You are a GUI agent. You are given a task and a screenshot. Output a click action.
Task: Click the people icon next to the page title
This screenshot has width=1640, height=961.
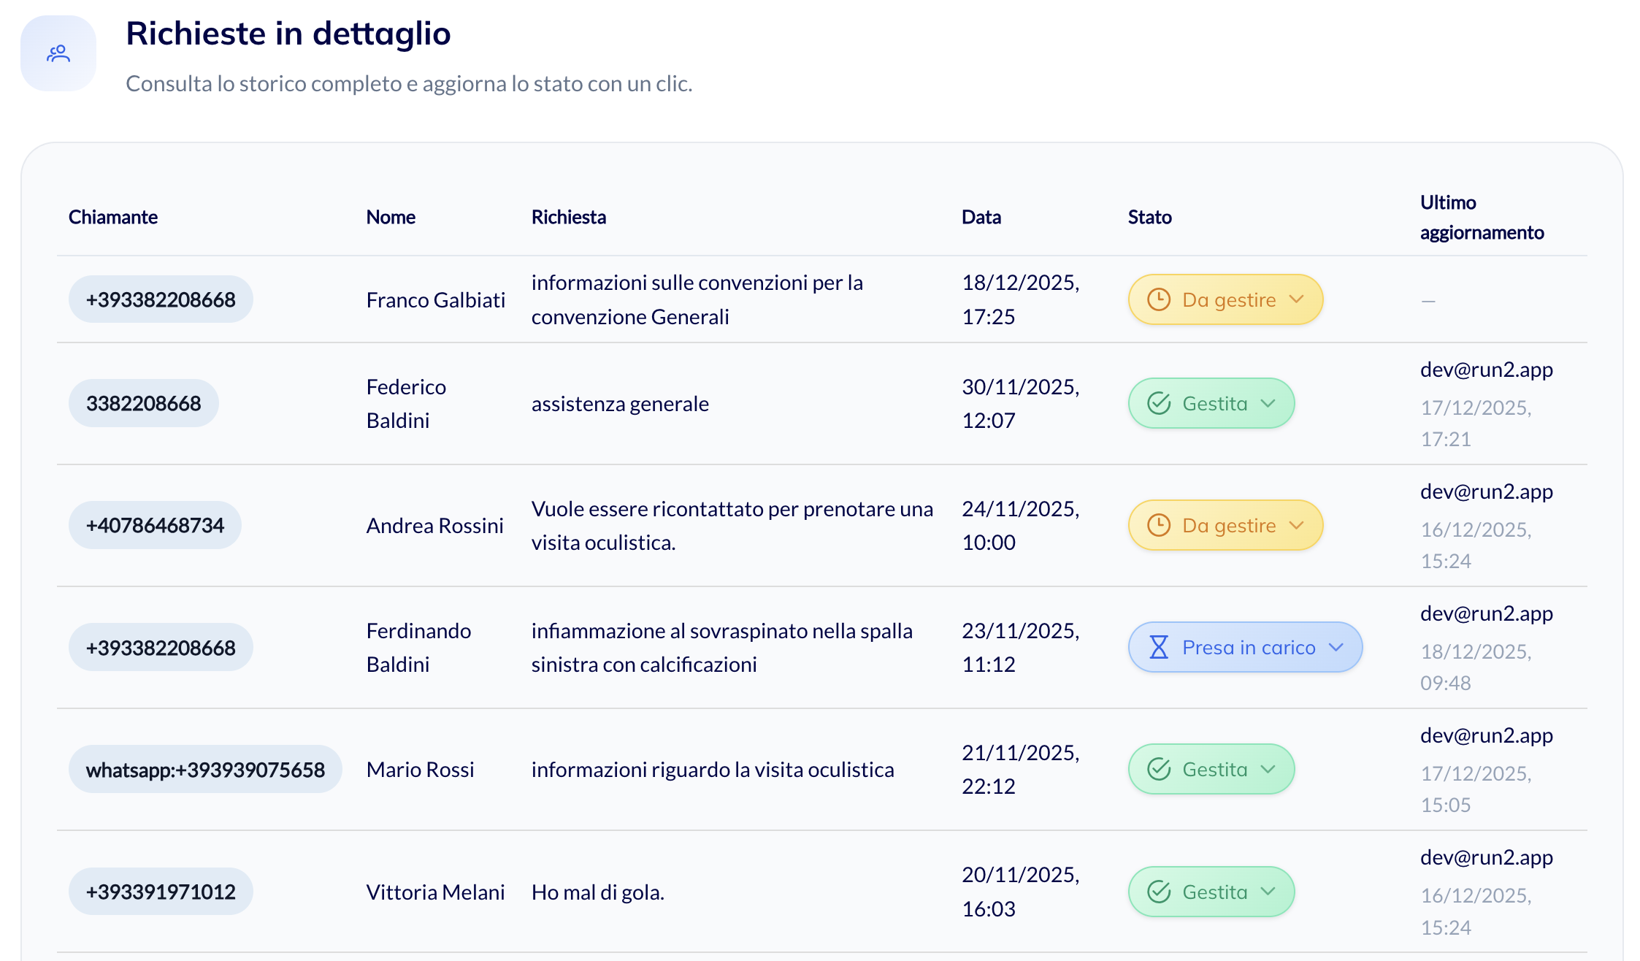pyautogui.click(x=58, y=53)
